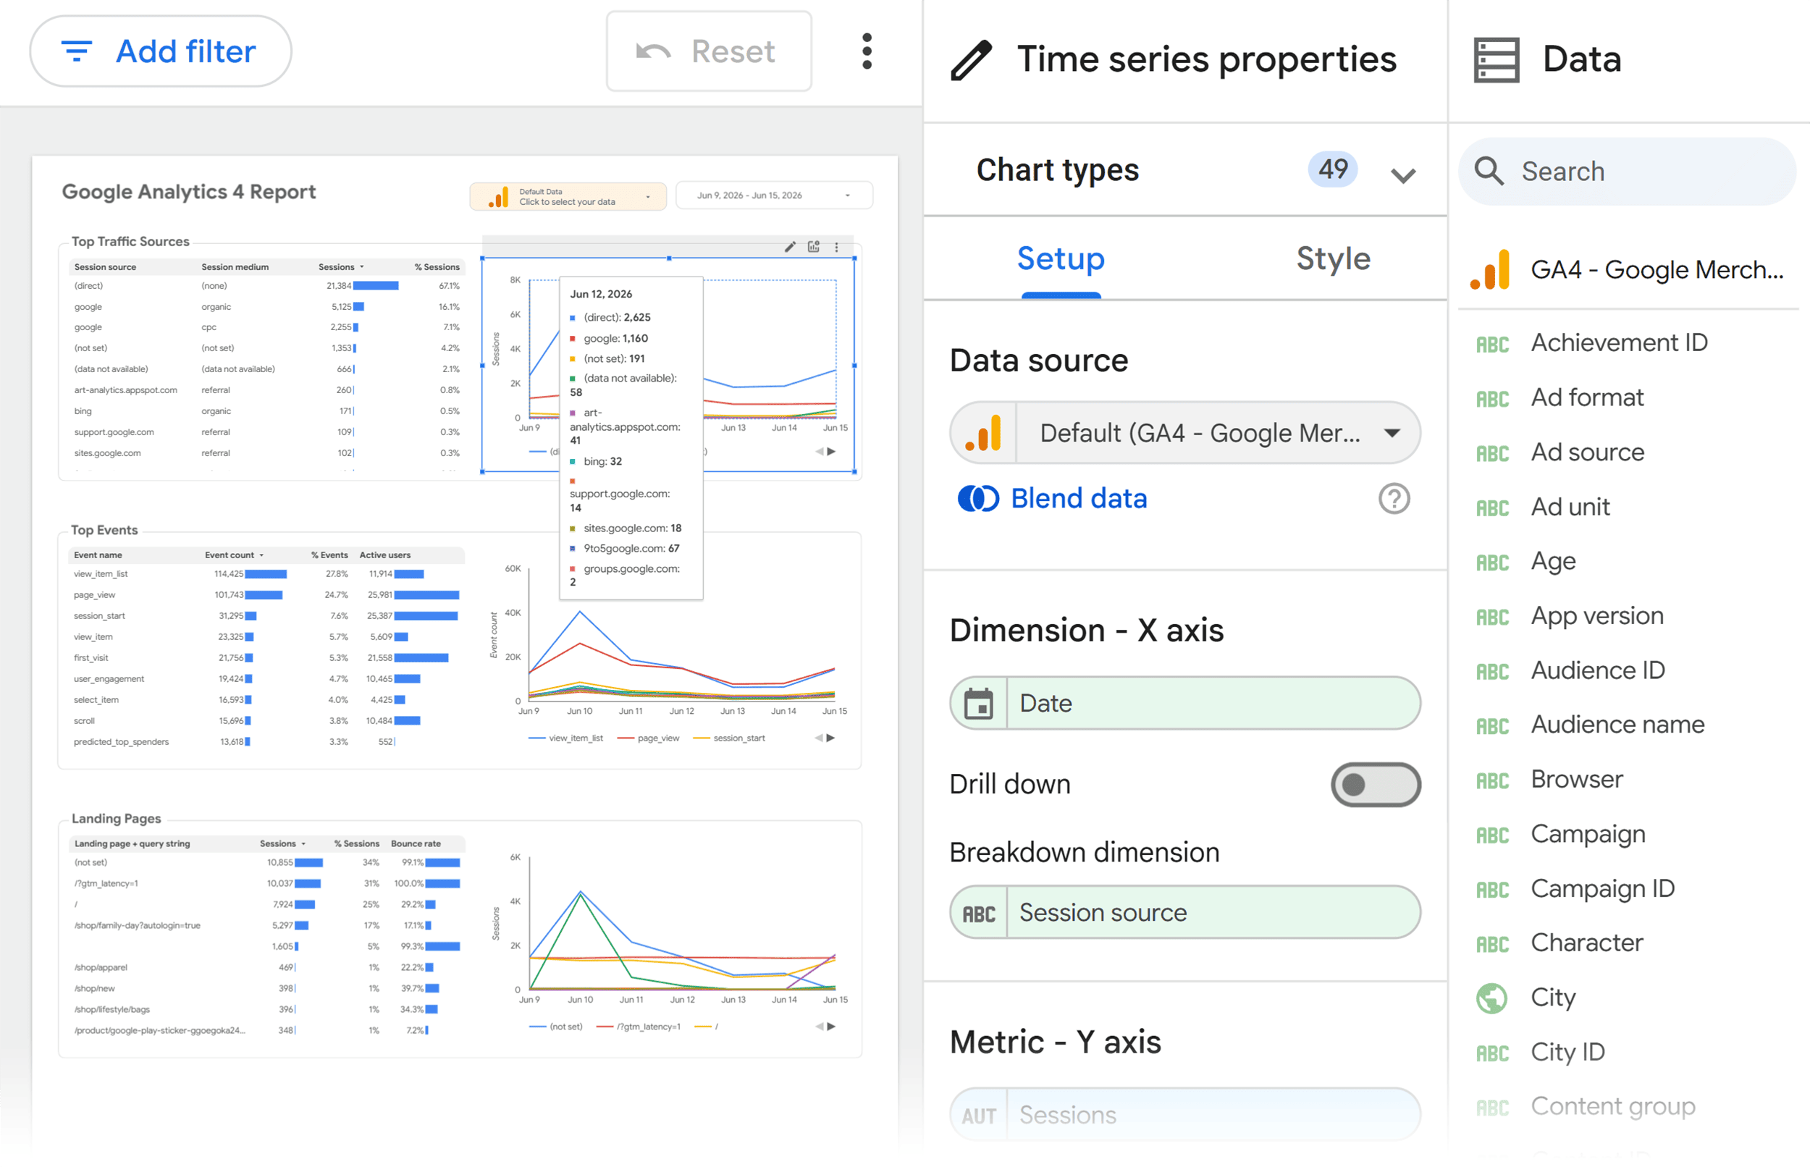
Task: Sort by Event count column header
Action: (x=234, y=555)
